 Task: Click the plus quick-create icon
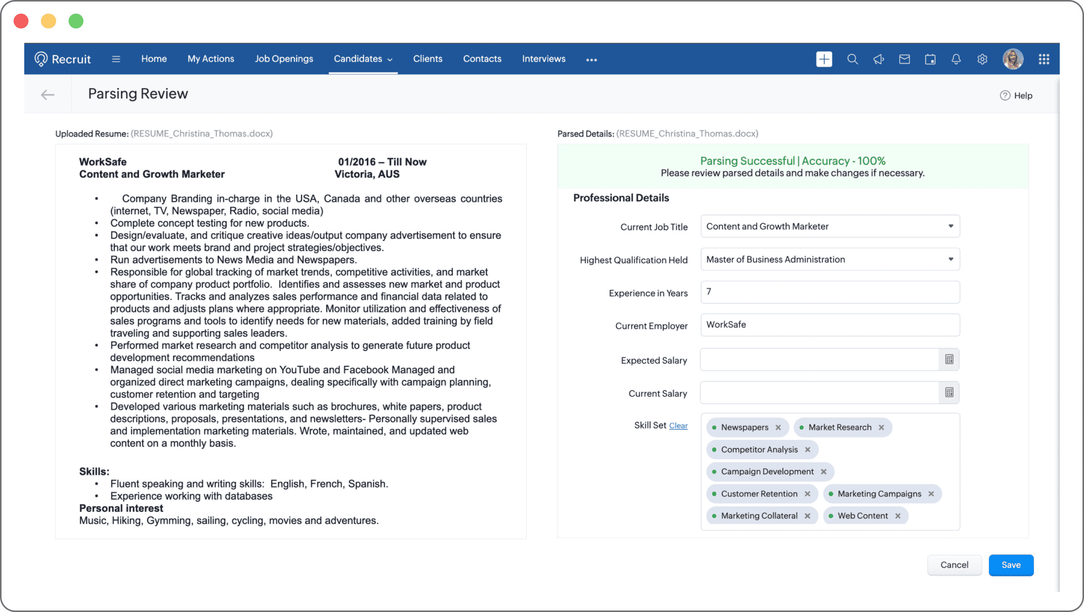(824, 59)
